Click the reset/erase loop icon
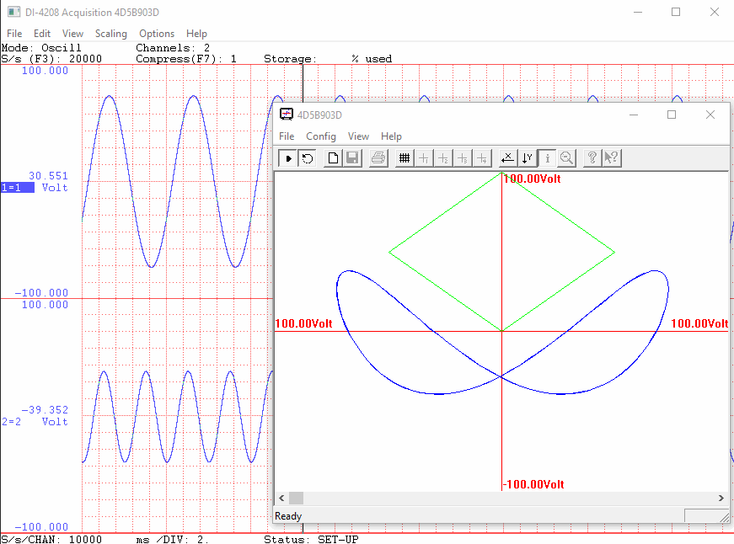Image resolution: width=734 pixels, height=544 pixels. 308,158
